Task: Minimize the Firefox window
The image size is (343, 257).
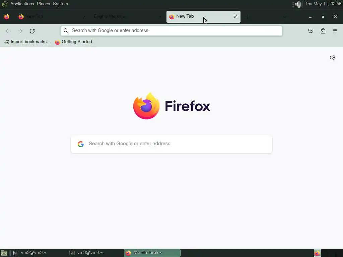Action: pyautogui.click(x=310, y=17)
